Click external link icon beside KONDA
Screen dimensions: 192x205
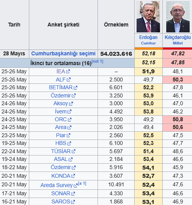click(73, 176)
